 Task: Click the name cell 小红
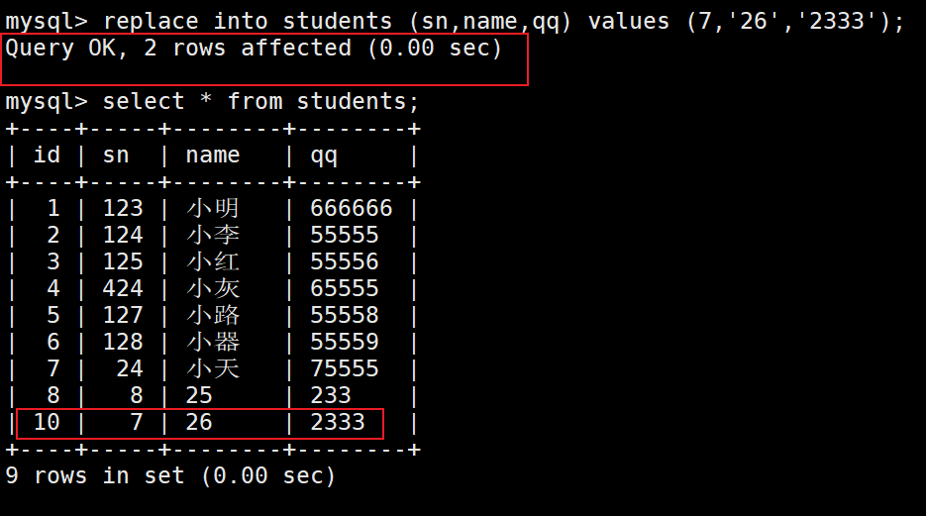click(x=213, y=261)
